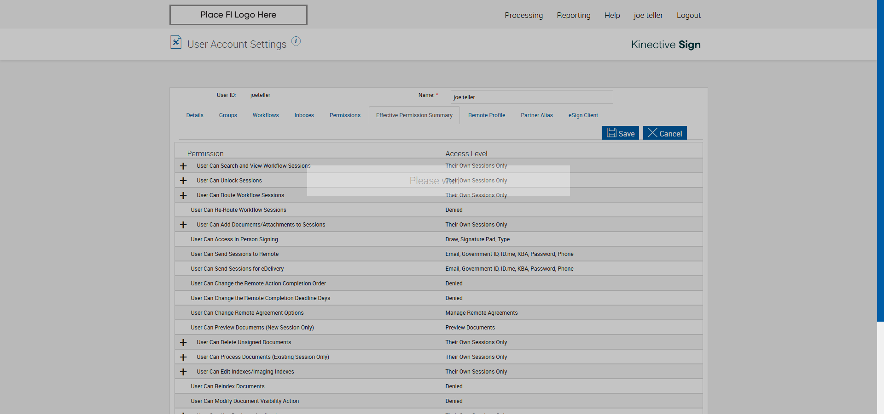Viewport: 884px width, 414px height.
Task: Expand User Can Edit Indexes/Imaging Indexes row
Action: [183, 372]
